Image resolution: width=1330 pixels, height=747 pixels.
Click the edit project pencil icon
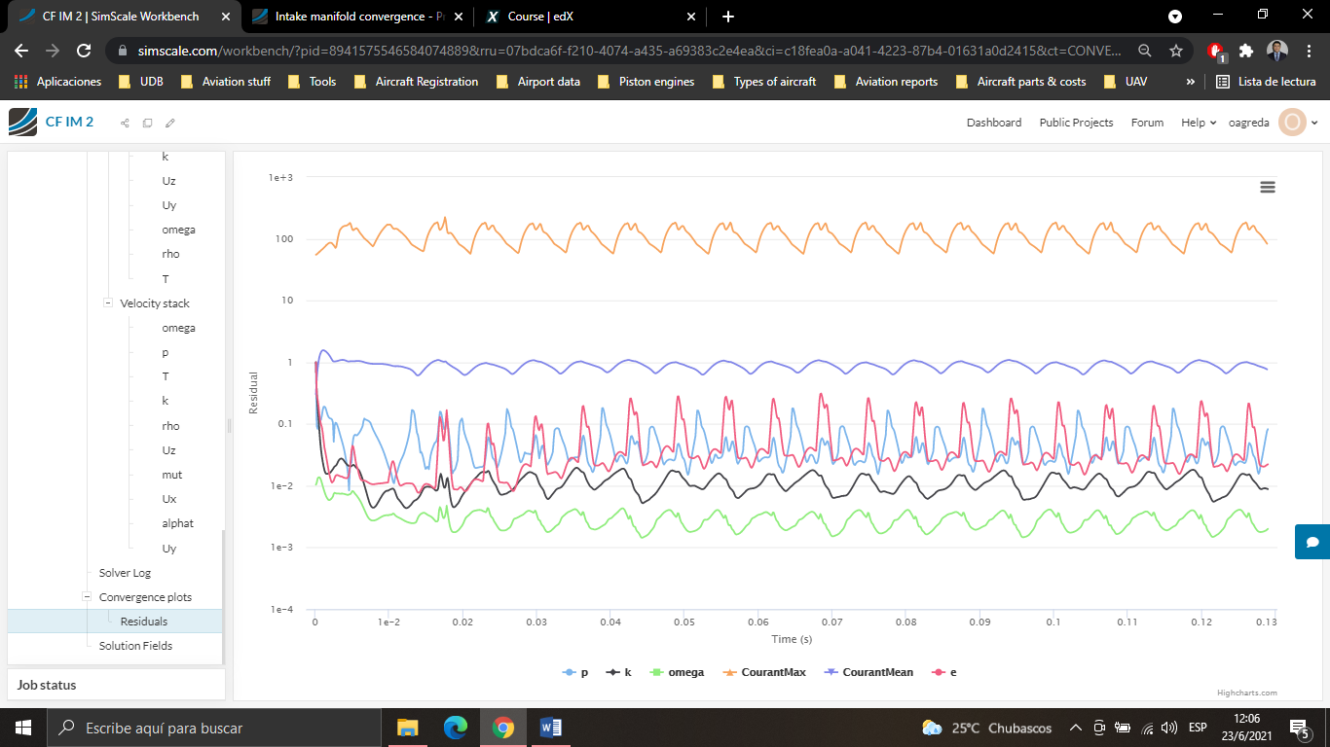click(170, 123)
